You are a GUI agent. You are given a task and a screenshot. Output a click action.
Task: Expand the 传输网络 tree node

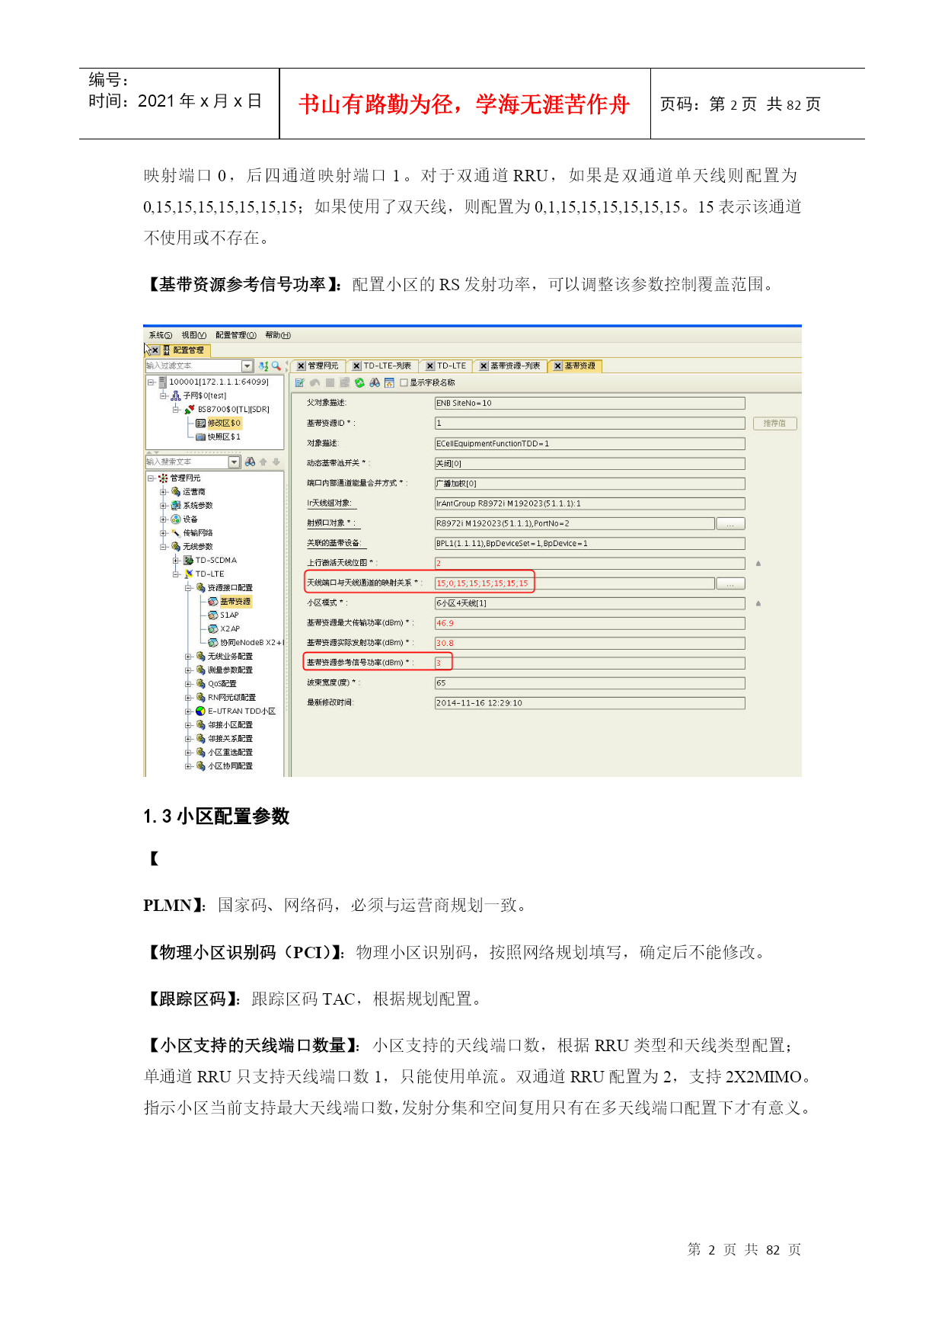(x=163, y=533)
